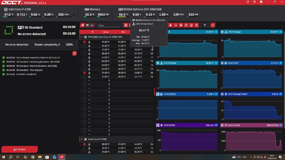Screen dimensions: 285x160
Task: Click the reset statistics icon in toolbar
Action: [x=213, y=25]
